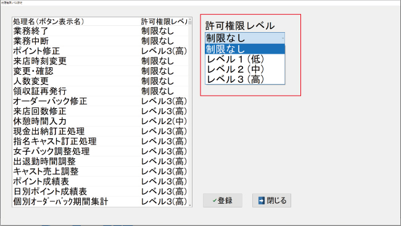This screenshot has width=401, height=226.
Task: Click the list scrollbar up arrow
Action: (190, 19)
